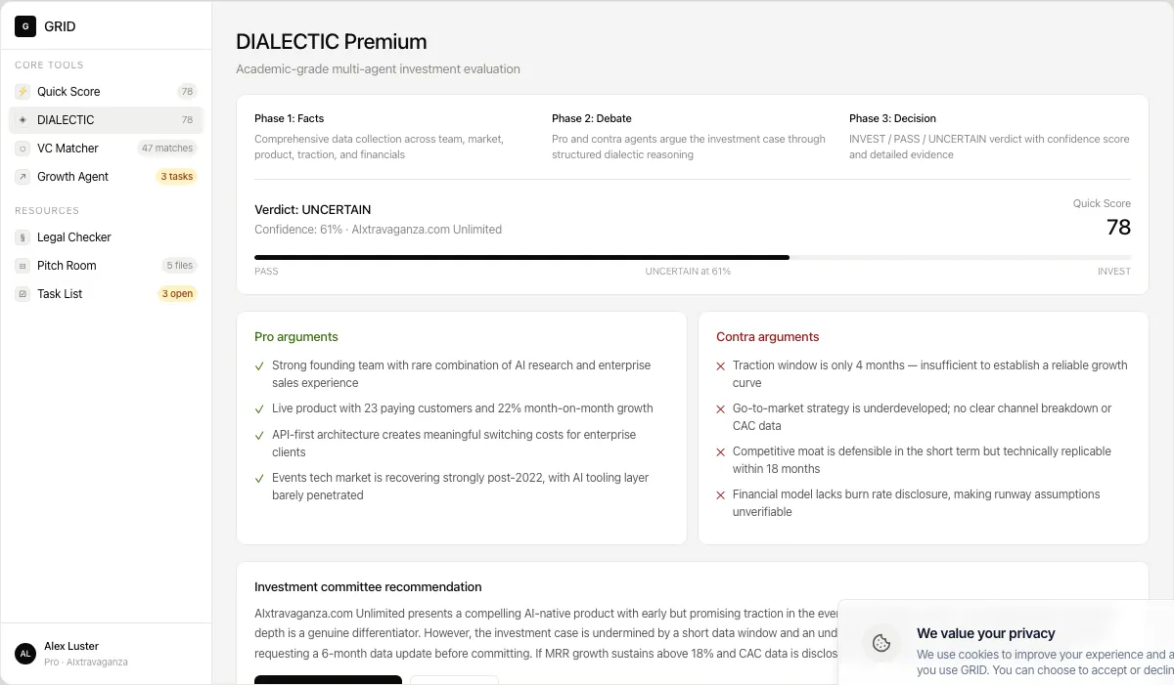This screenshot has height=685, width=1174.
Task: Click the X on the traction window contra argument
Action: [x=721, y=364]
